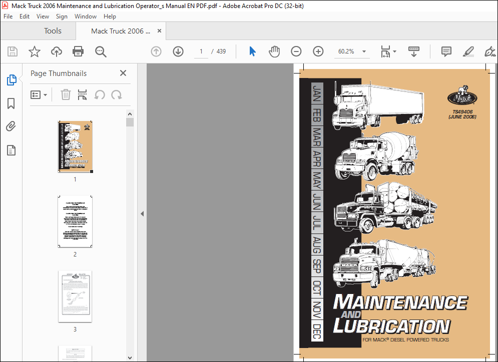Select page 3 thumbnail
Screen dimensions: 498x362
click(75, 296)
